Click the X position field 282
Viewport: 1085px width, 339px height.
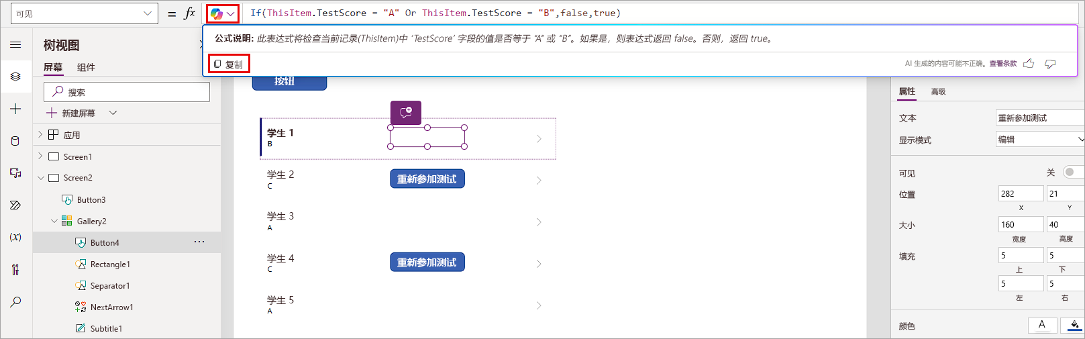coord(1021,193)
